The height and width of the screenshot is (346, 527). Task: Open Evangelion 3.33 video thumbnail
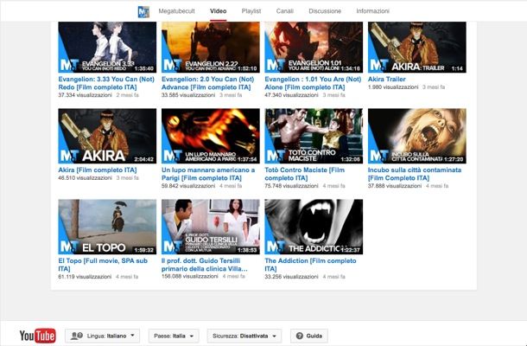click(x=107, y=47)
